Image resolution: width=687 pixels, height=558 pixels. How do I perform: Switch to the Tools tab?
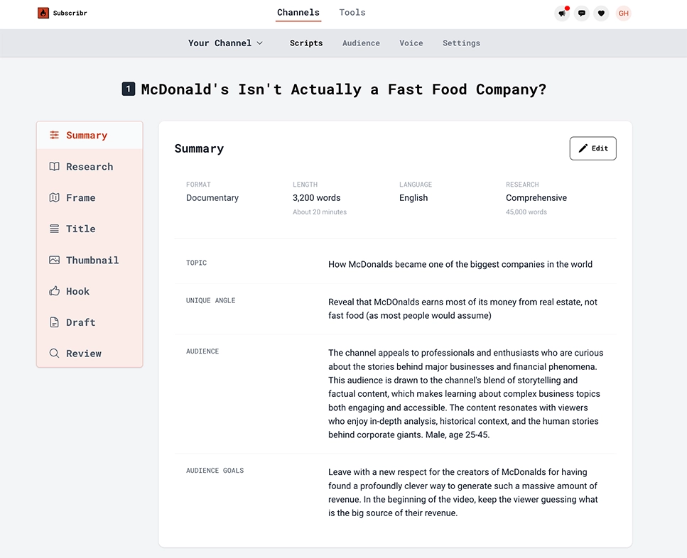tap(352, 13)
